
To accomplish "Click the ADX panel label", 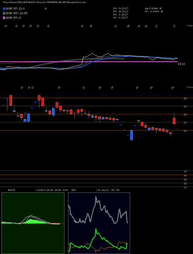I will click(74, 190).
